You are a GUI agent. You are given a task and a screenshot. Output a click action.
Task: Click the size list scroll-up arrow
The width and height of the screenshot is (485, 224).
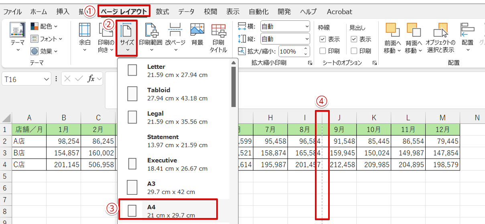click(234, 63)
